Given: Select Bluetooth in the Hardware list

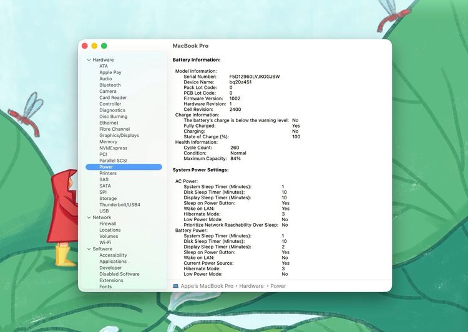Looking at the screenshot, I should tap(110, 85).
